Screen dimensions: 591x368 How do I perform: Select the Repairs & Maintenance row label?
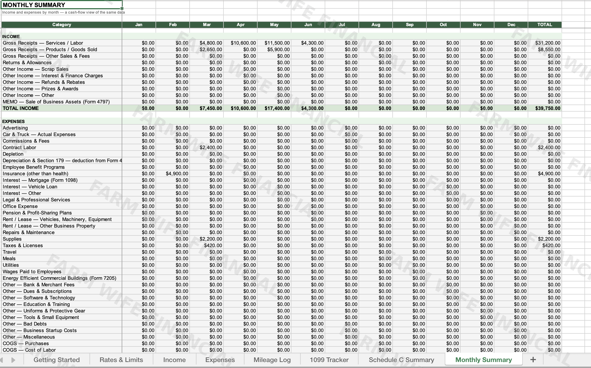29,232
